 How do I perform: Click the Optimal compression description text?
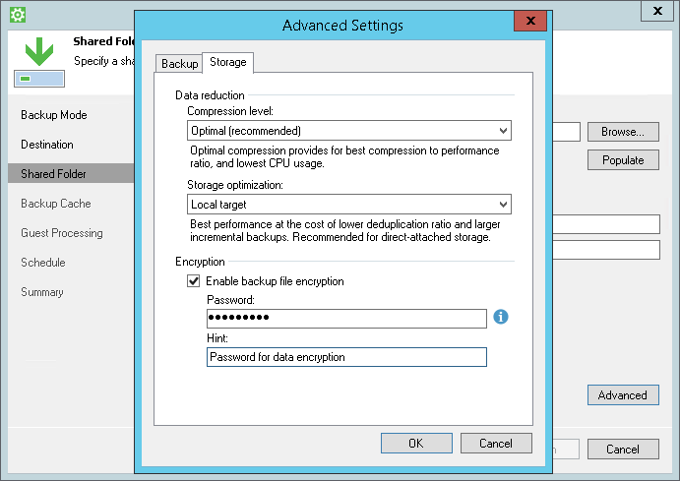344,156
